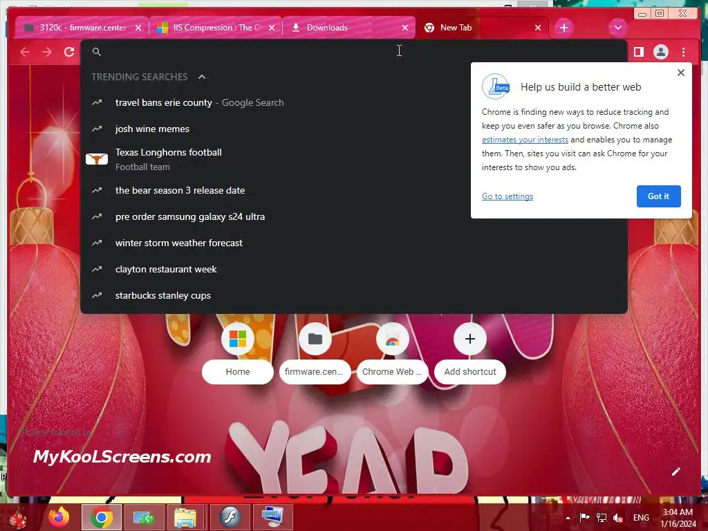Select 'winter storm weather forecast' suggestion
The image size is (708, 531).
353,243
